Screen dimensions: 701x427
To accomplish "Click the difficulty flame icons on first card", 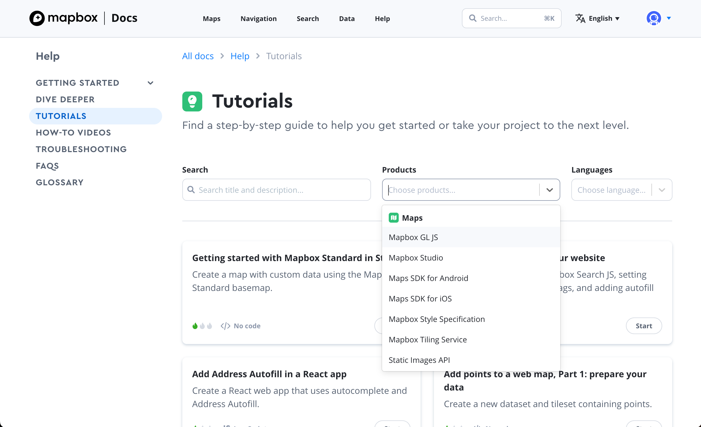I will tap(202, 326).
